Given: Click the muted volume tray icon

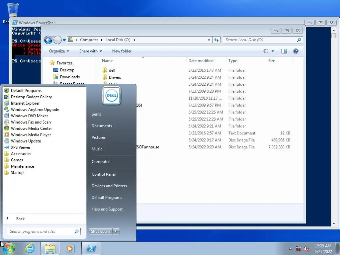Looking at the screenshot, I should [306, 249].
